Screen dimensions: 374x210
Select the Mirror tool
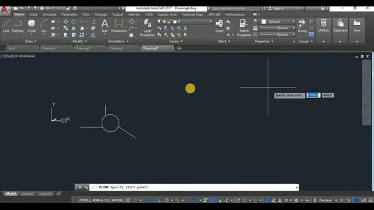pos(74,29)
